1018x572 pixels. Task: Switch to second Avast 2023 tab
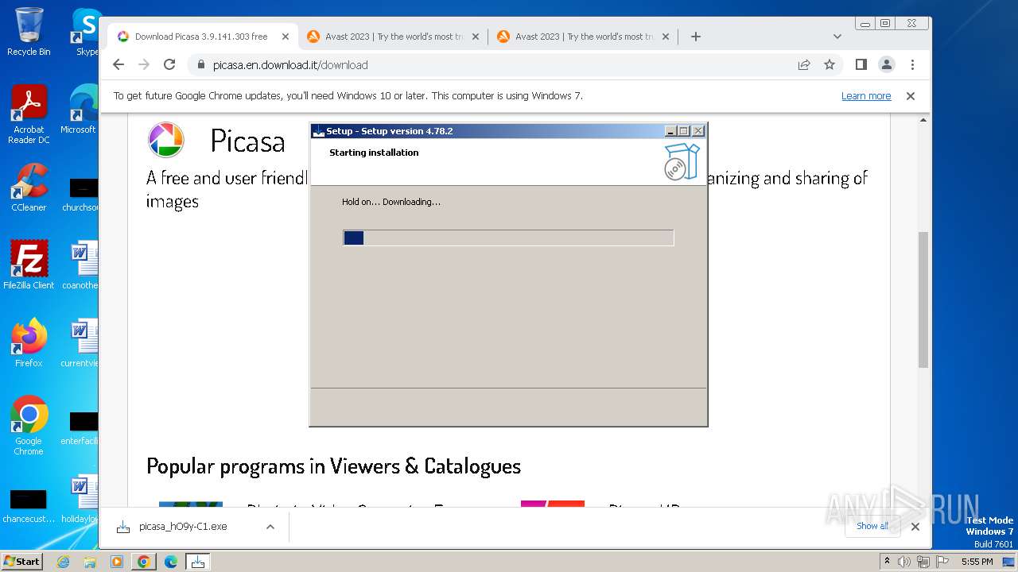pos(584,37)
